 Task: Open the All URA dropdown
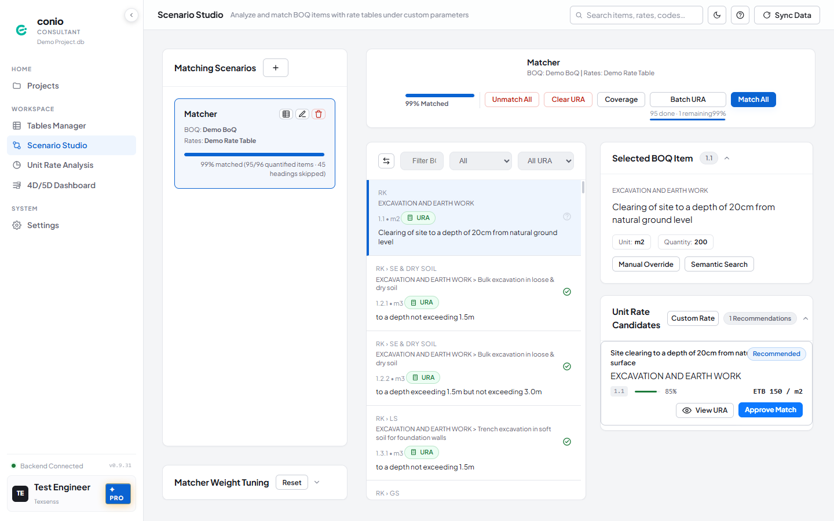click(546, 161)
